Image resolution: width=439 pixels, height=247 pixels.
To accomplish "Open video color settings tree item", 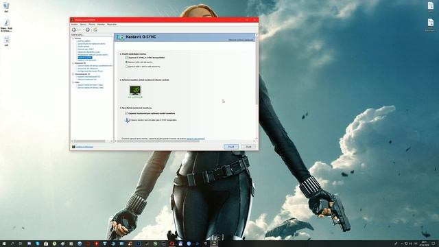I will pyautogui.click(x=90, y=85).
